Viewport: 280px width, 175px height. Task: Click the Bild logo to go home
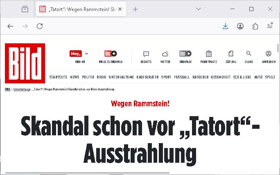click(x=25, y=63)
